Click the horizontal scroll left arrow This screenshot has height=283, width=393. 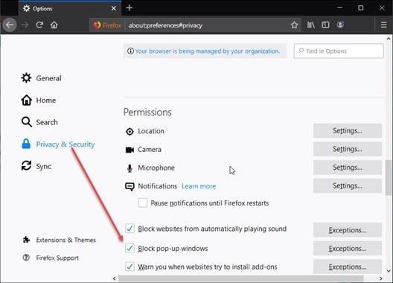(115, 279)
